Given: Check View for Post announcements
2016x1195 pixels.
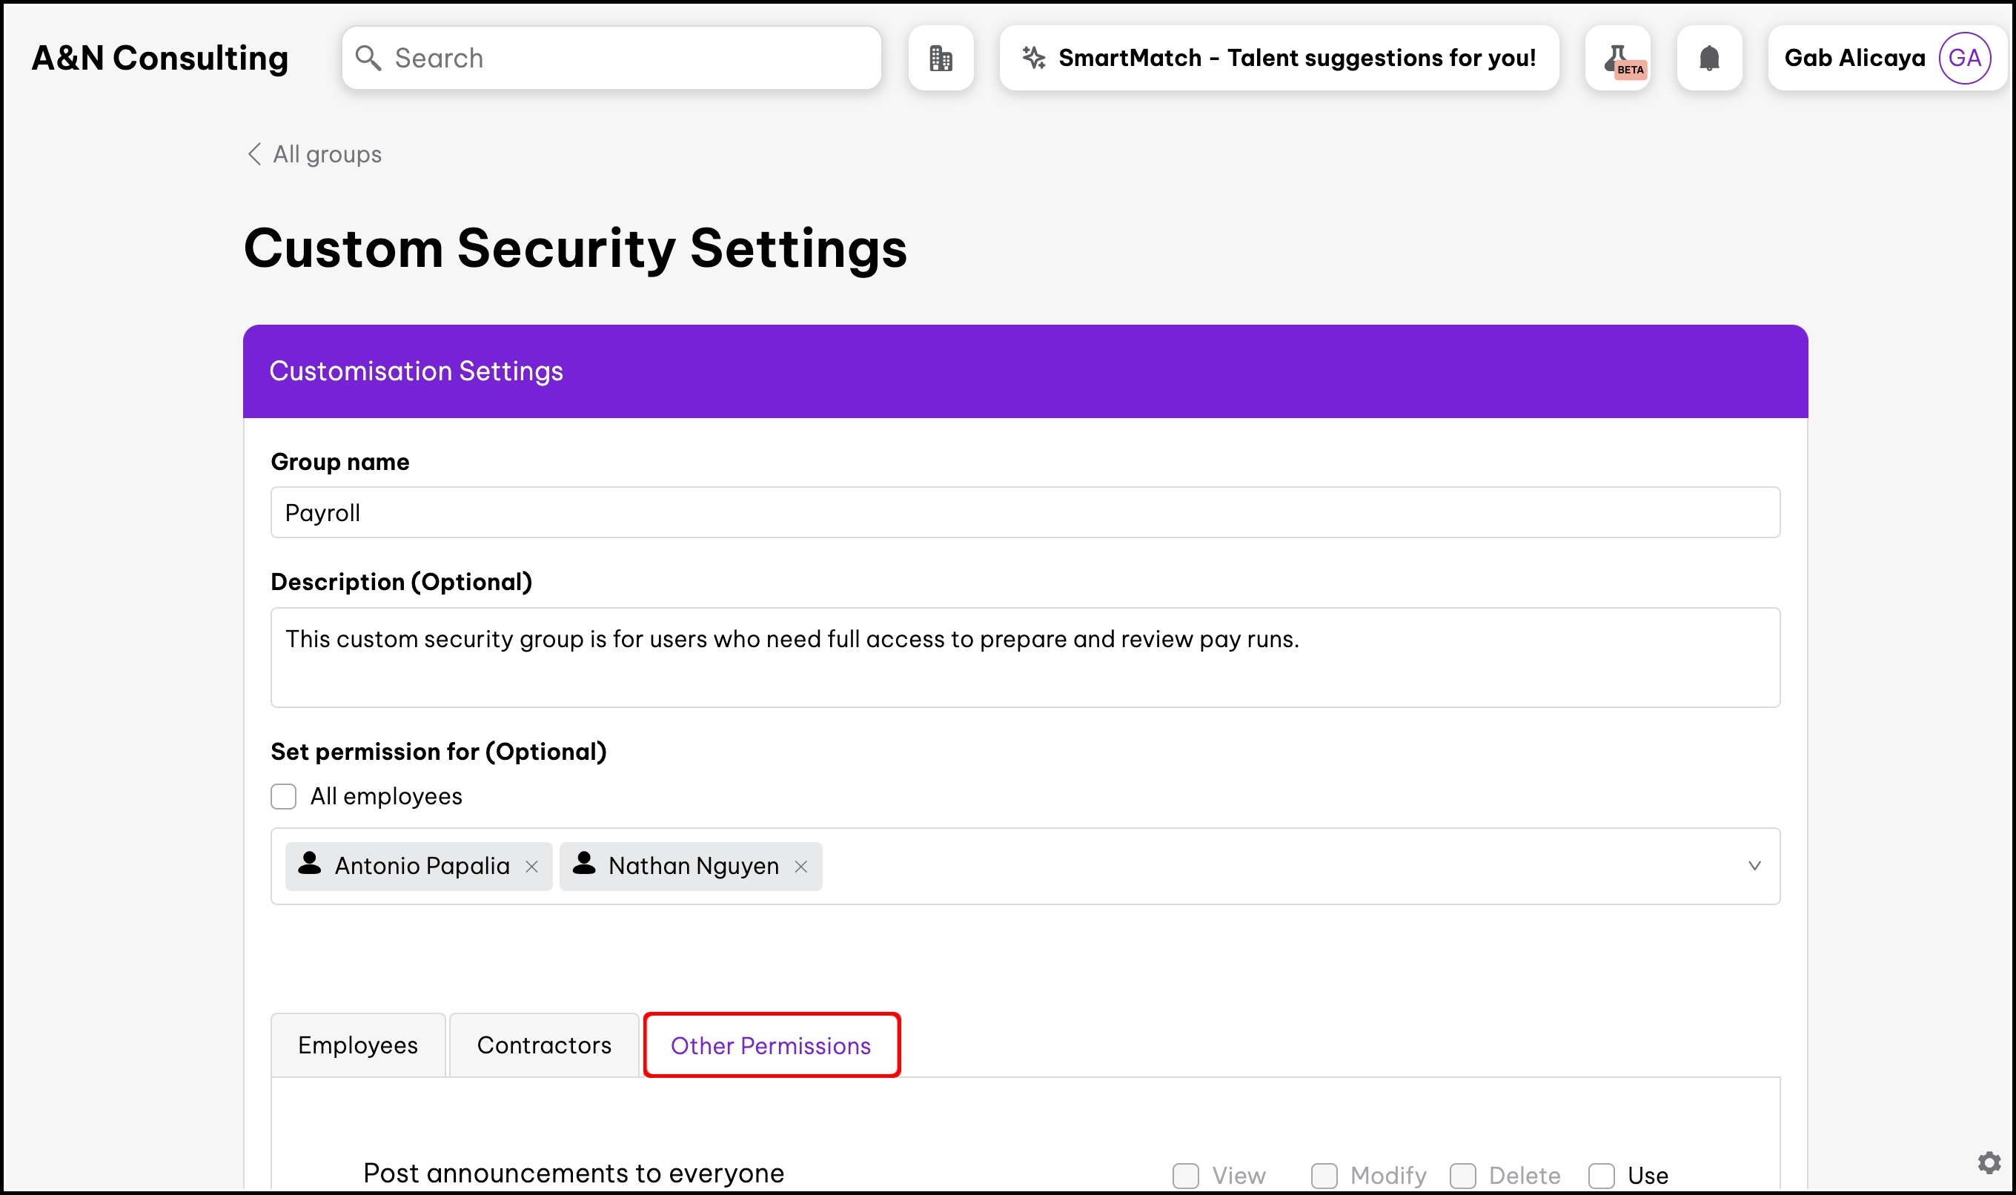Looking at the screenshot, I should tap(1185, 1175).
